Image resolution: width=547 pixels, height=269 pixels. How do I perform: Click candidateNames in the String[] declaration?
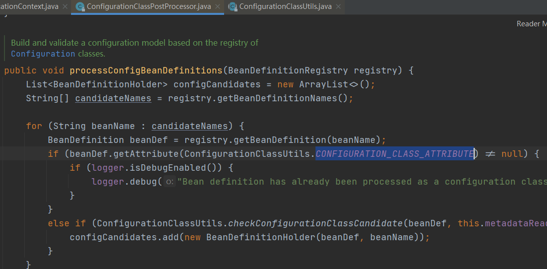click(x=113, y=99)
